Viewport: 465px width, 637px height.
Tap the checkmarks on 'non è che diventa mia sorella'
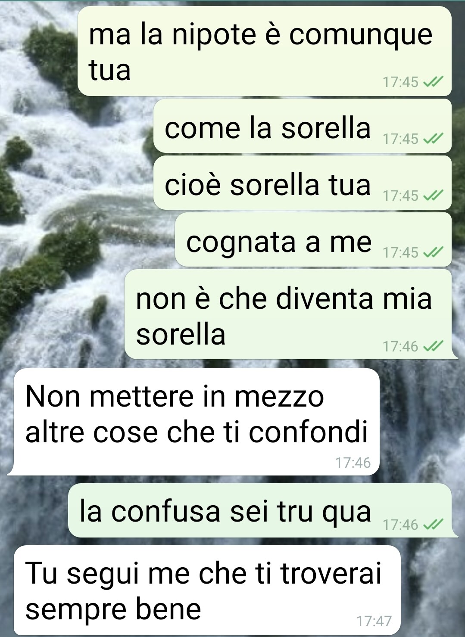point(433,346)
